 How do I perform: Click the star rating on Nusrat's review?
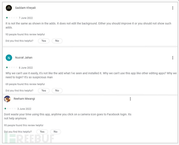pos(11,68)
